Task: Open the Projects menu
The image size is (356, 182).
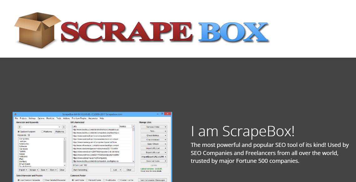Action: (x=23, y=118)
